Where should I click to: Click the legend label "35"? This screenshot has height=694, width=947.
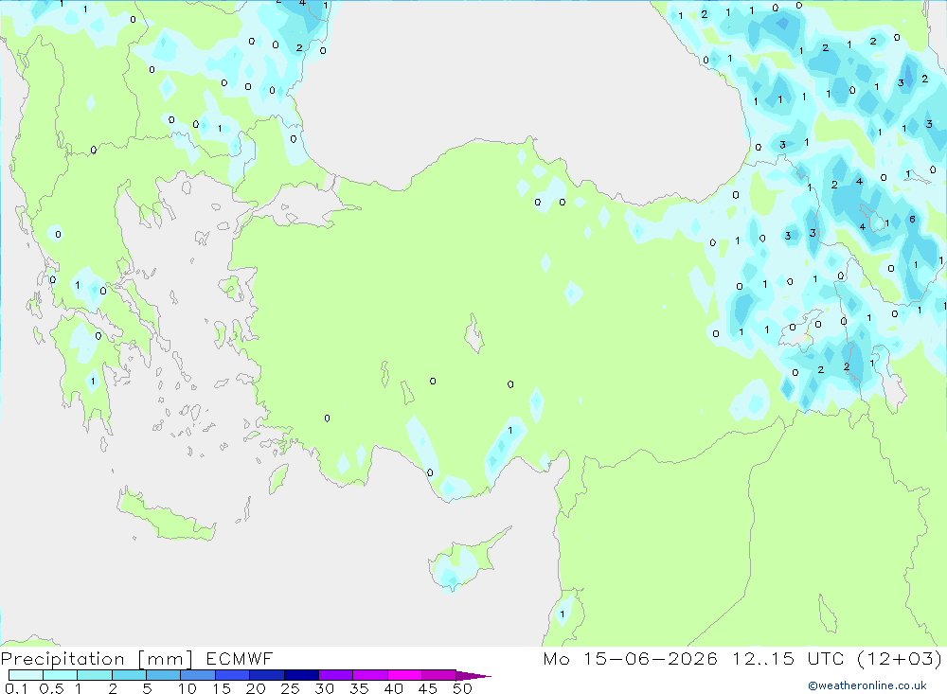(359, 688)
